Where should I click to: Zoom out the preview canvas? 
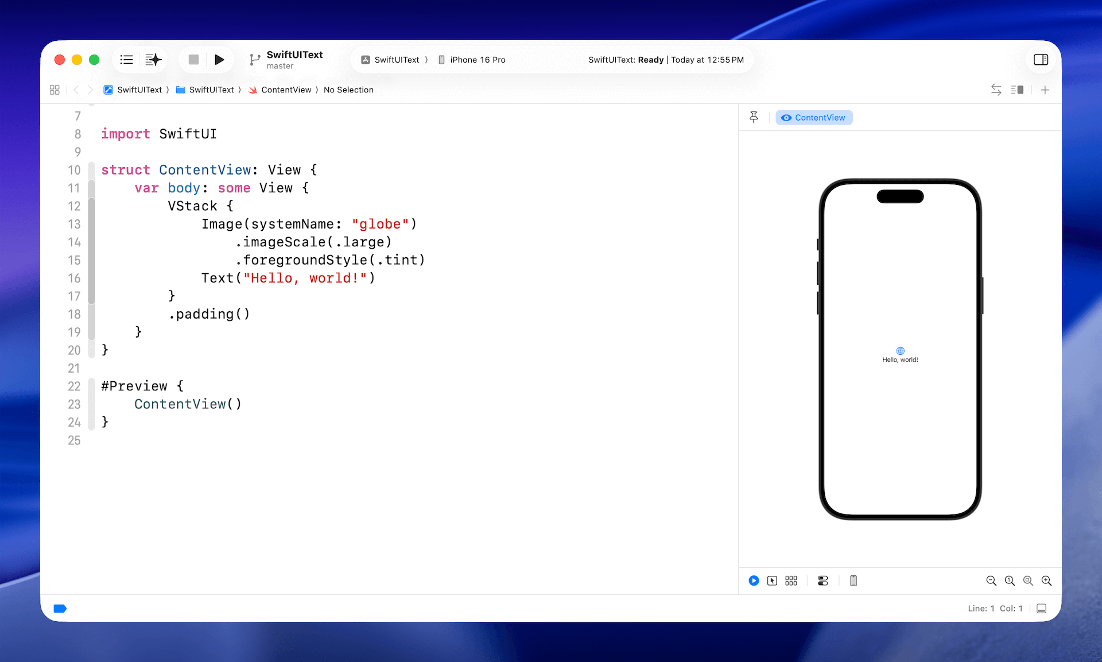pyautogui.click(x=991, y=581)
